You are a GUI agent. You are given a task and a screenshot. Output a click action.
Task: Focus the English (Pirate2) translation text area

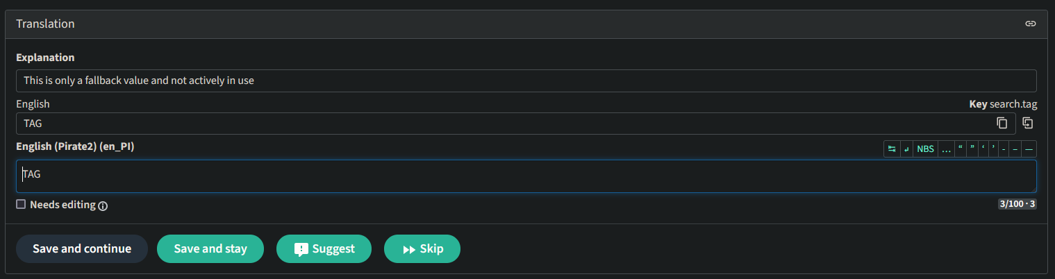point(526,176)
